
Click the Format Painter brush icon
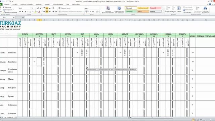[4, 12]
